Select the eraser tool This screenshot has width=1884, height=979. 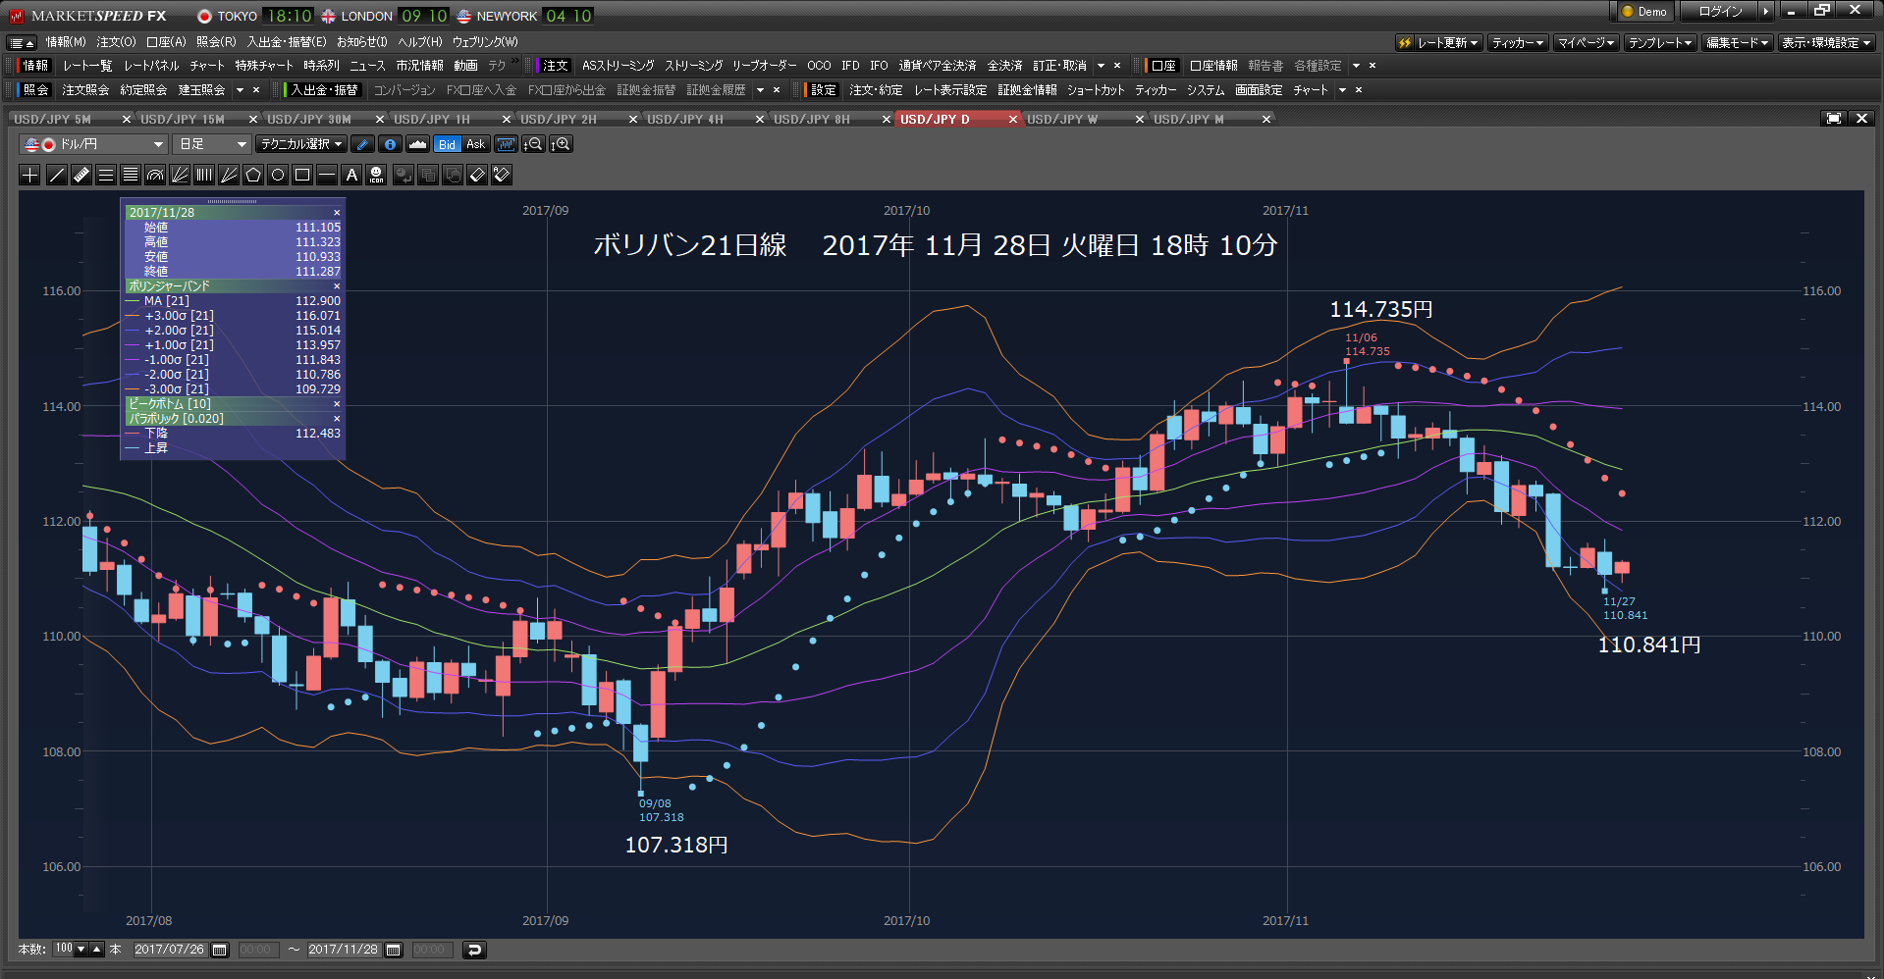coord(477,175)
